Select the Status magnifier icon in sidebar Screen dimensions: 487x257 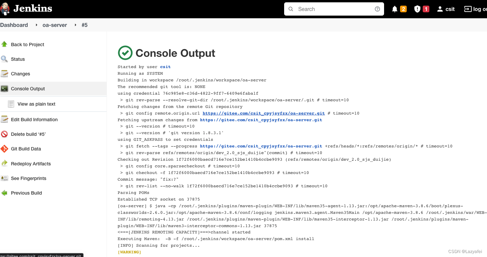click(5, 59)
